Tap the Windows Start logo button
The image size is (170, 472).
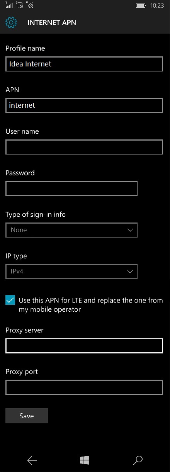(x=85, y=460)
